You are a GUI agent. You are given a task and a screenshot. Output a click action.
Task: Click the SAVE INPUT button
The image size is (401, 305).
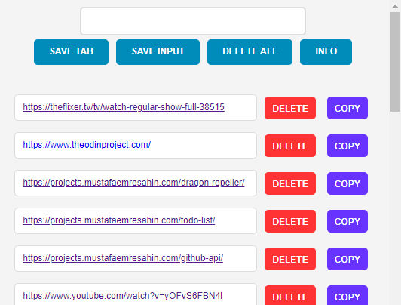pyautogui.click(x=158, y=52)
